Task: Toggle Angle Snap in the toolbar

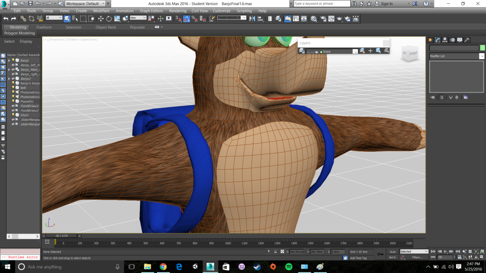Action: [187, 19]
